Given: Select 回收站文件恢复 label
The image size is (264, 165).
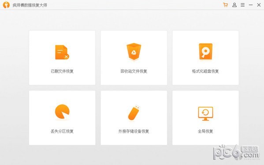Looking at the screenshot, I should tap(134, 71).
